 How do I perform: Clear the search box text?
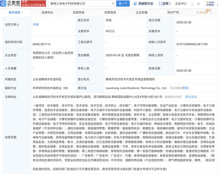tap(113, 4)
